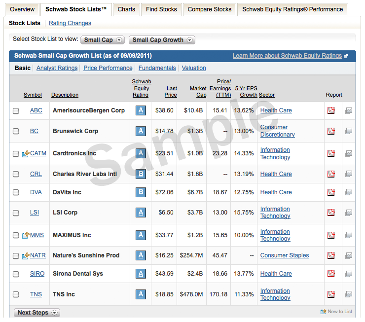The width and height of the screenshot is (365, 322).
Task: View chart icon for TNS Inc
Action: click(348, 294)
